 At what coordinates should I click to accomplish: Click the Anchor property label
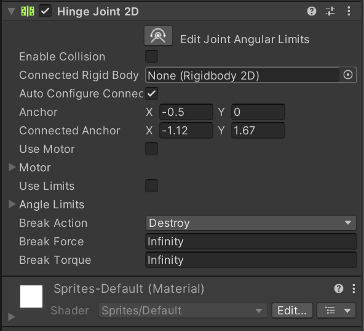pos(38,112)
